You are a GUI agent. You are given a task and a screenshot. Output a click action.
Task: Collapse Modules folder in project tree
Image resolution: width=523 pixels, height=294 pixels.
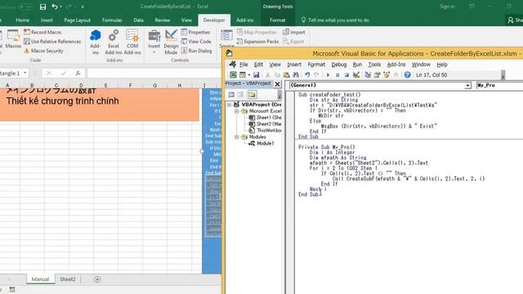point(237,137)
